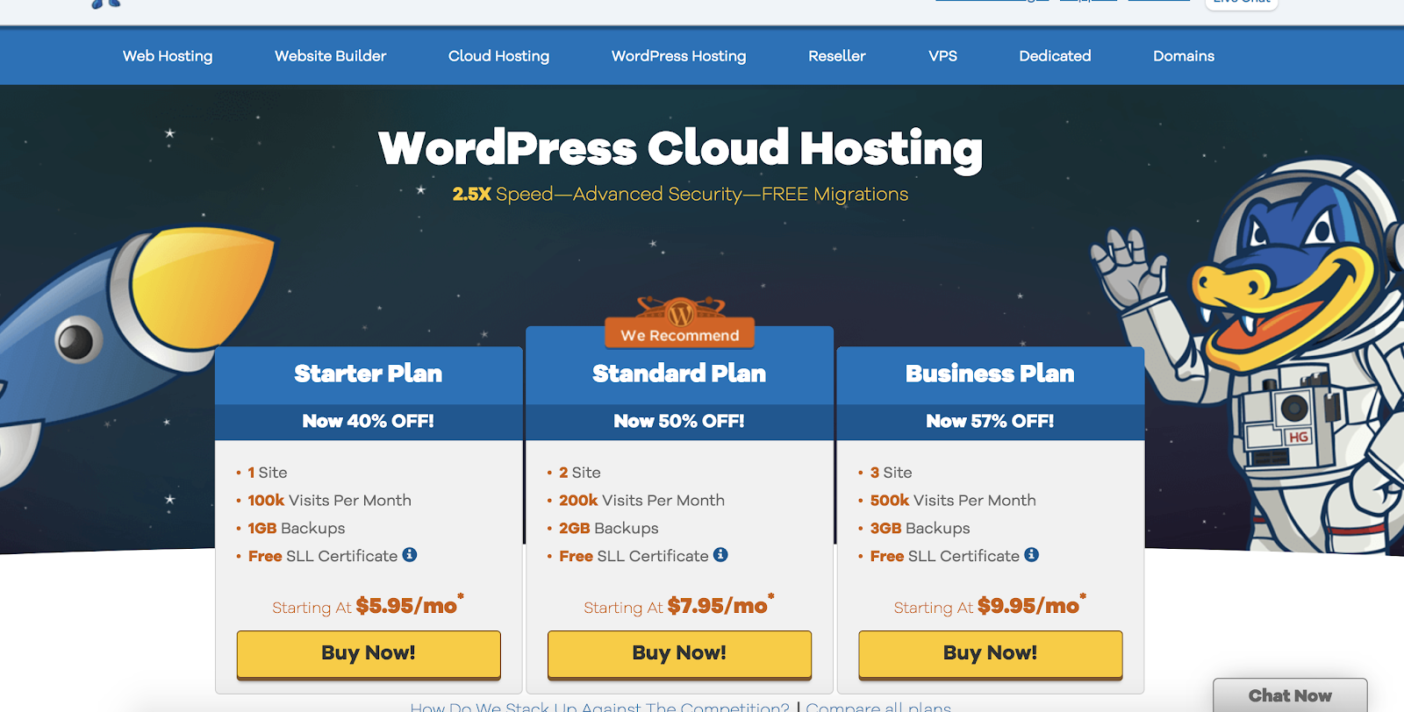The height and width of the screenshot is (712, 1404).
Task: Open the Web Hosting menu item
Action: coord(168,56)
